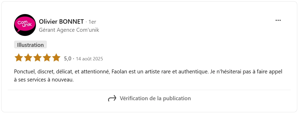Click the 14 août 2025 date

pyautogui.click(x=89, y=59)
